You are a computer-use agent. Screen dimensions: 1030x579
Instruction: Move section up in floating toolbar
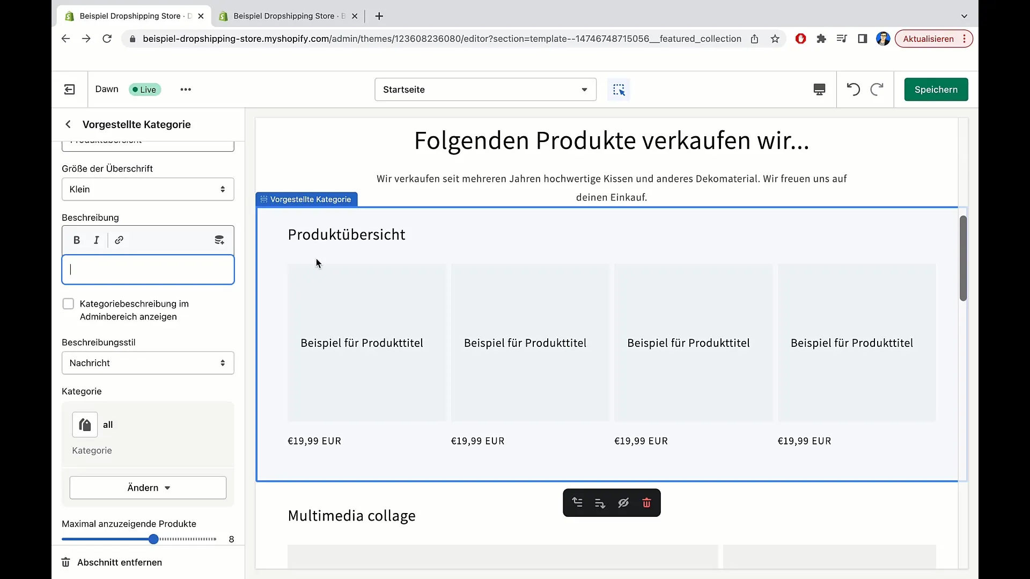pos(577,503)
